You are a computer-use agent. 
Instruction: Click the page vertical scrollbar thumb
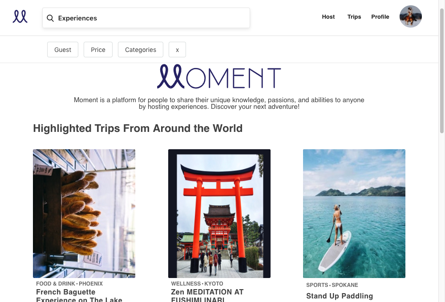click(441, 71)
